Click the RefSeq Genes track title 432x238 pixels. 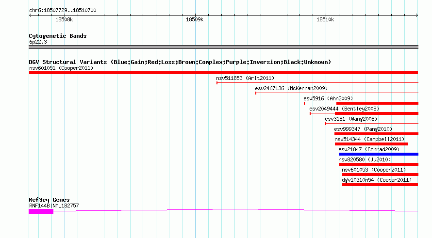(x=49, y=200)
